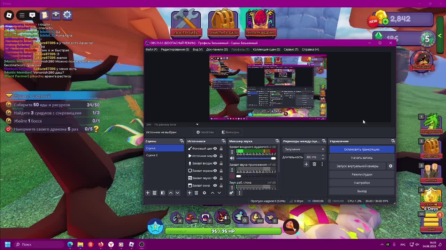Screen dimensions: 446x250
Task: Open the game's camera screenshot icon
Action: 56,15
